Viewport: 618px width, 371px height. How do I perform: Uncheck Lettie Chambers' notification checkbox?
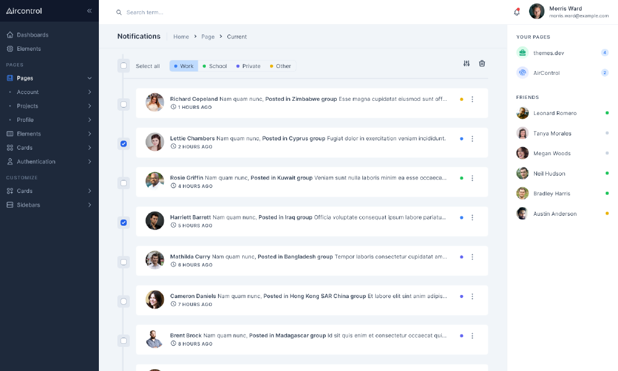[x=124, y=143]
